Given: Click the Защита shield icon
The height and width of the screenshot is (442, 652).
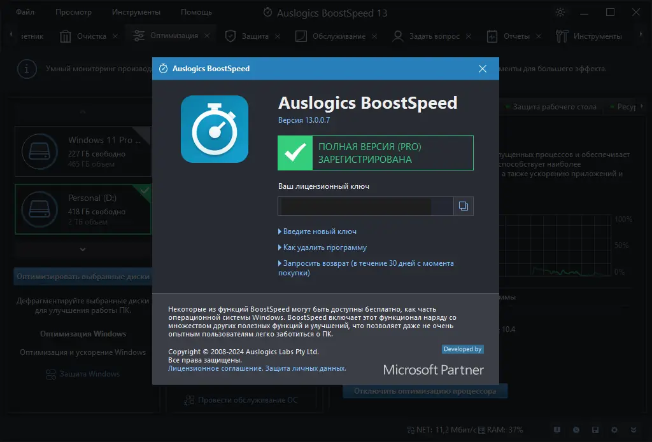Looking at the screenshot, I should 230,36.
